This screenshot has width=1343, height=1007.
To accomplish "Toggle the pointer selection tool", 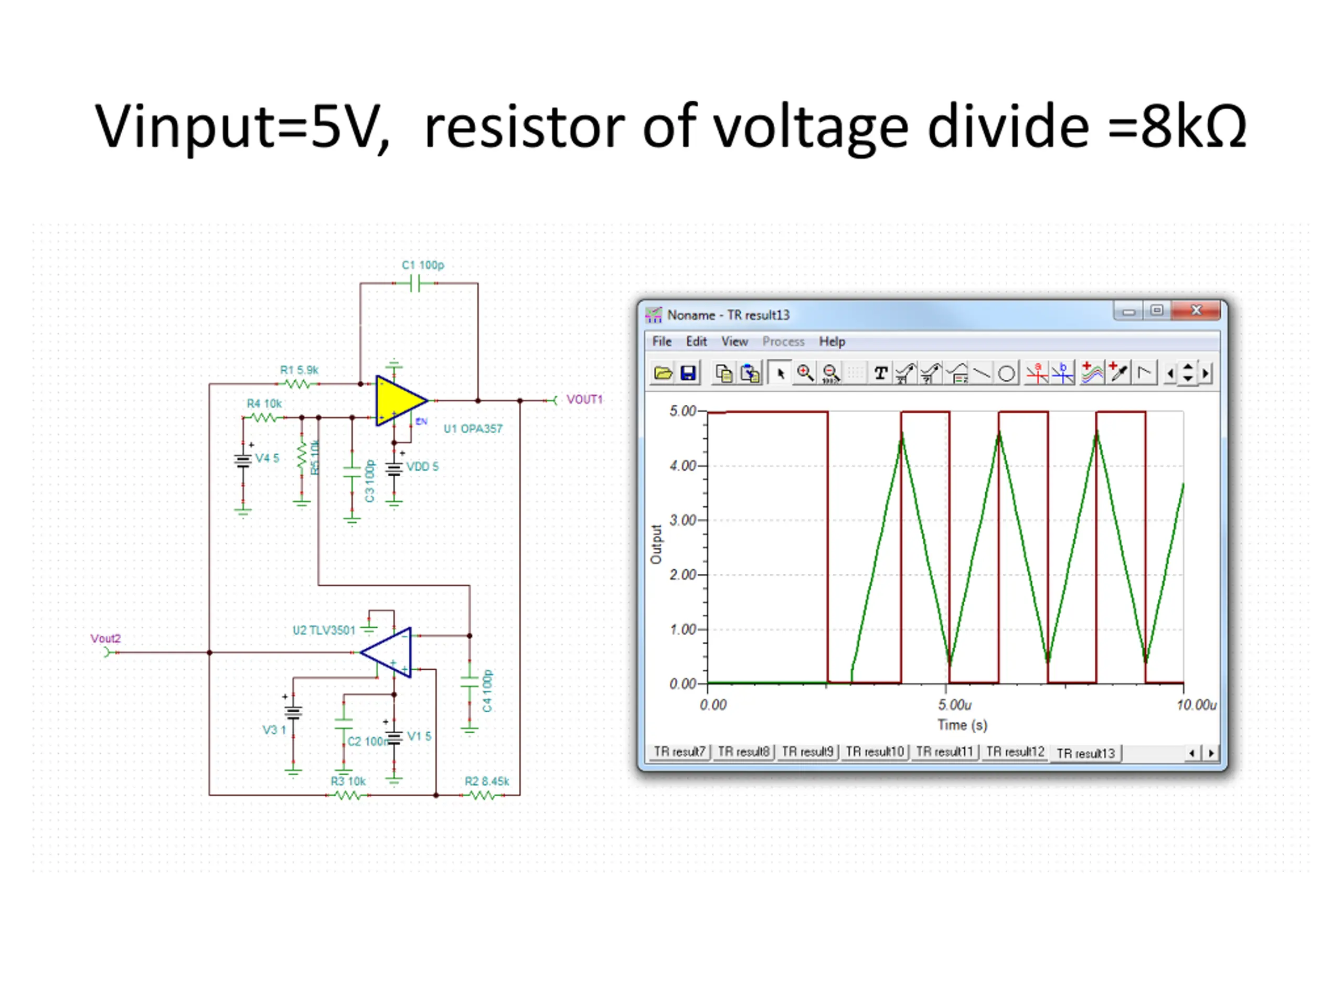I will 780,373.
